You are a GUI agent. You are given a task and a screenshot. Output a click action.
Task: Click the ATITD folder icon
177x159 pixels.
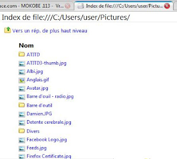pyautogui.click(x=22, y=54)
